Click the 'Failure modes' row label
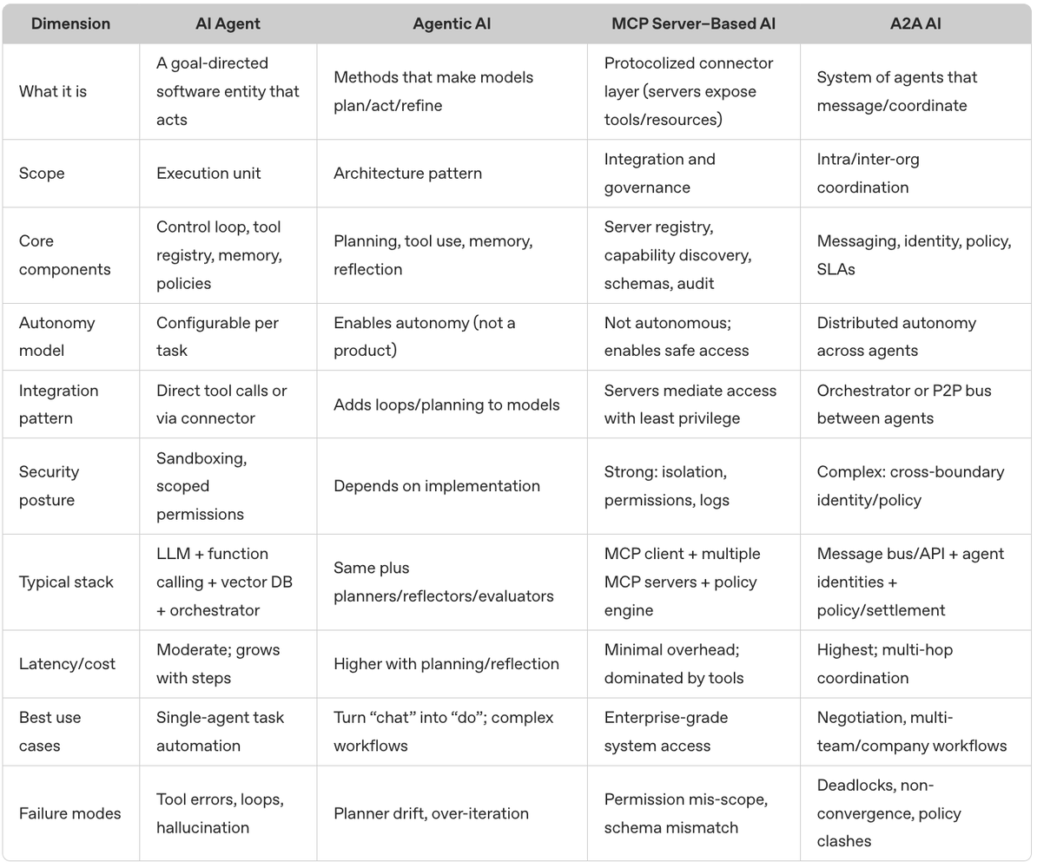1037x868 pixels. point(70,813)
